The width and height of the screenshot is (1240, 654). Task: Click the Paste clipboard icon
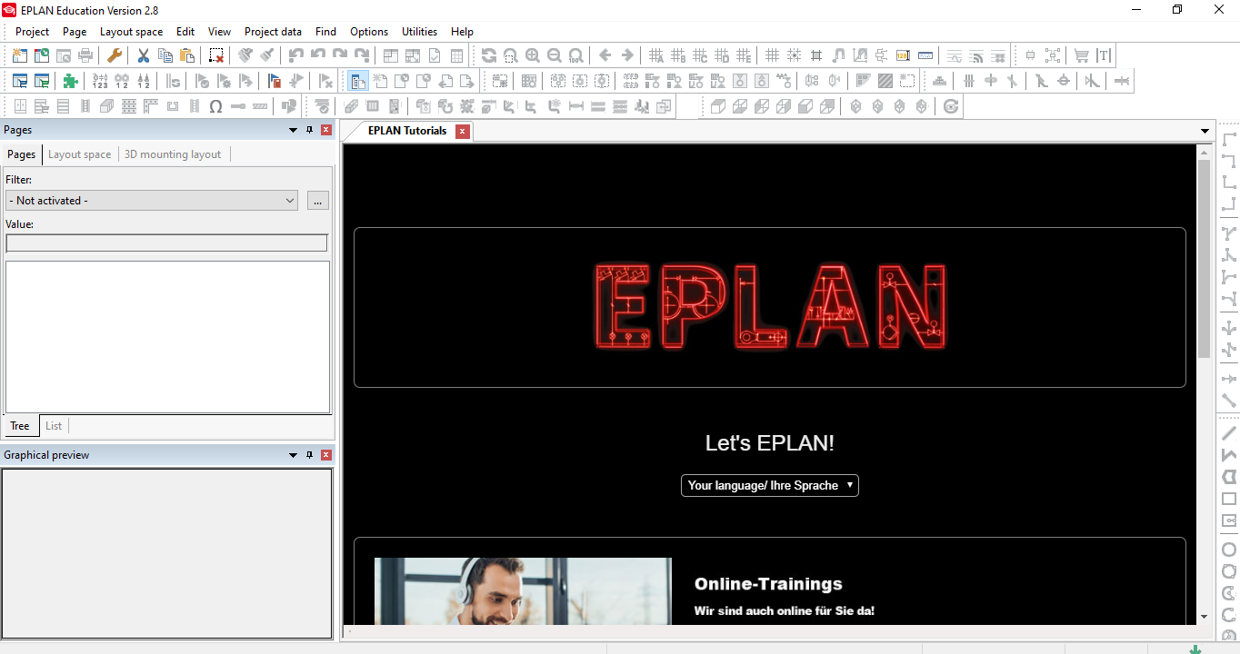tap(186, 55)
